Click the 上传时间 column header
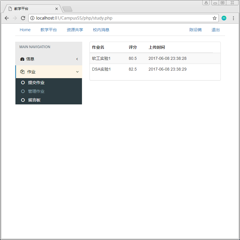The image size is (240, 240). (x=157, y=47)
